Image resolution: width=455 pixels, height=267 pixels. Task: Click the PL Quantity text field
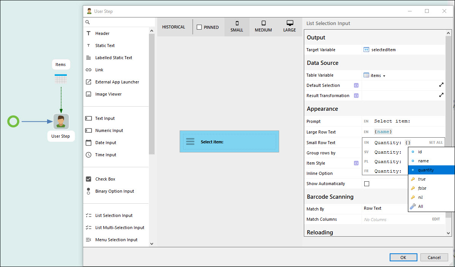click(x=388, y=162)
